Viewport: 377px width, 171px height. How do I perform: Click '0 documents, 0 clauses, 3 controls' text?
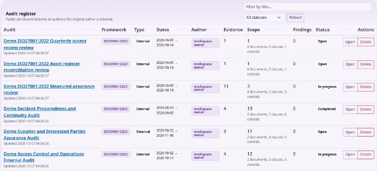pos(267,94)
